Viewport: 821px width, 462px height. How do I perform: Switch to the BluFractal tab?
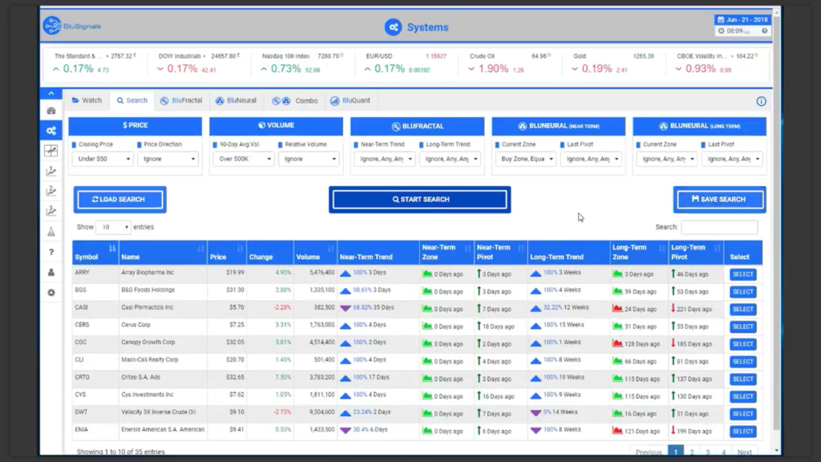point(181,100)
